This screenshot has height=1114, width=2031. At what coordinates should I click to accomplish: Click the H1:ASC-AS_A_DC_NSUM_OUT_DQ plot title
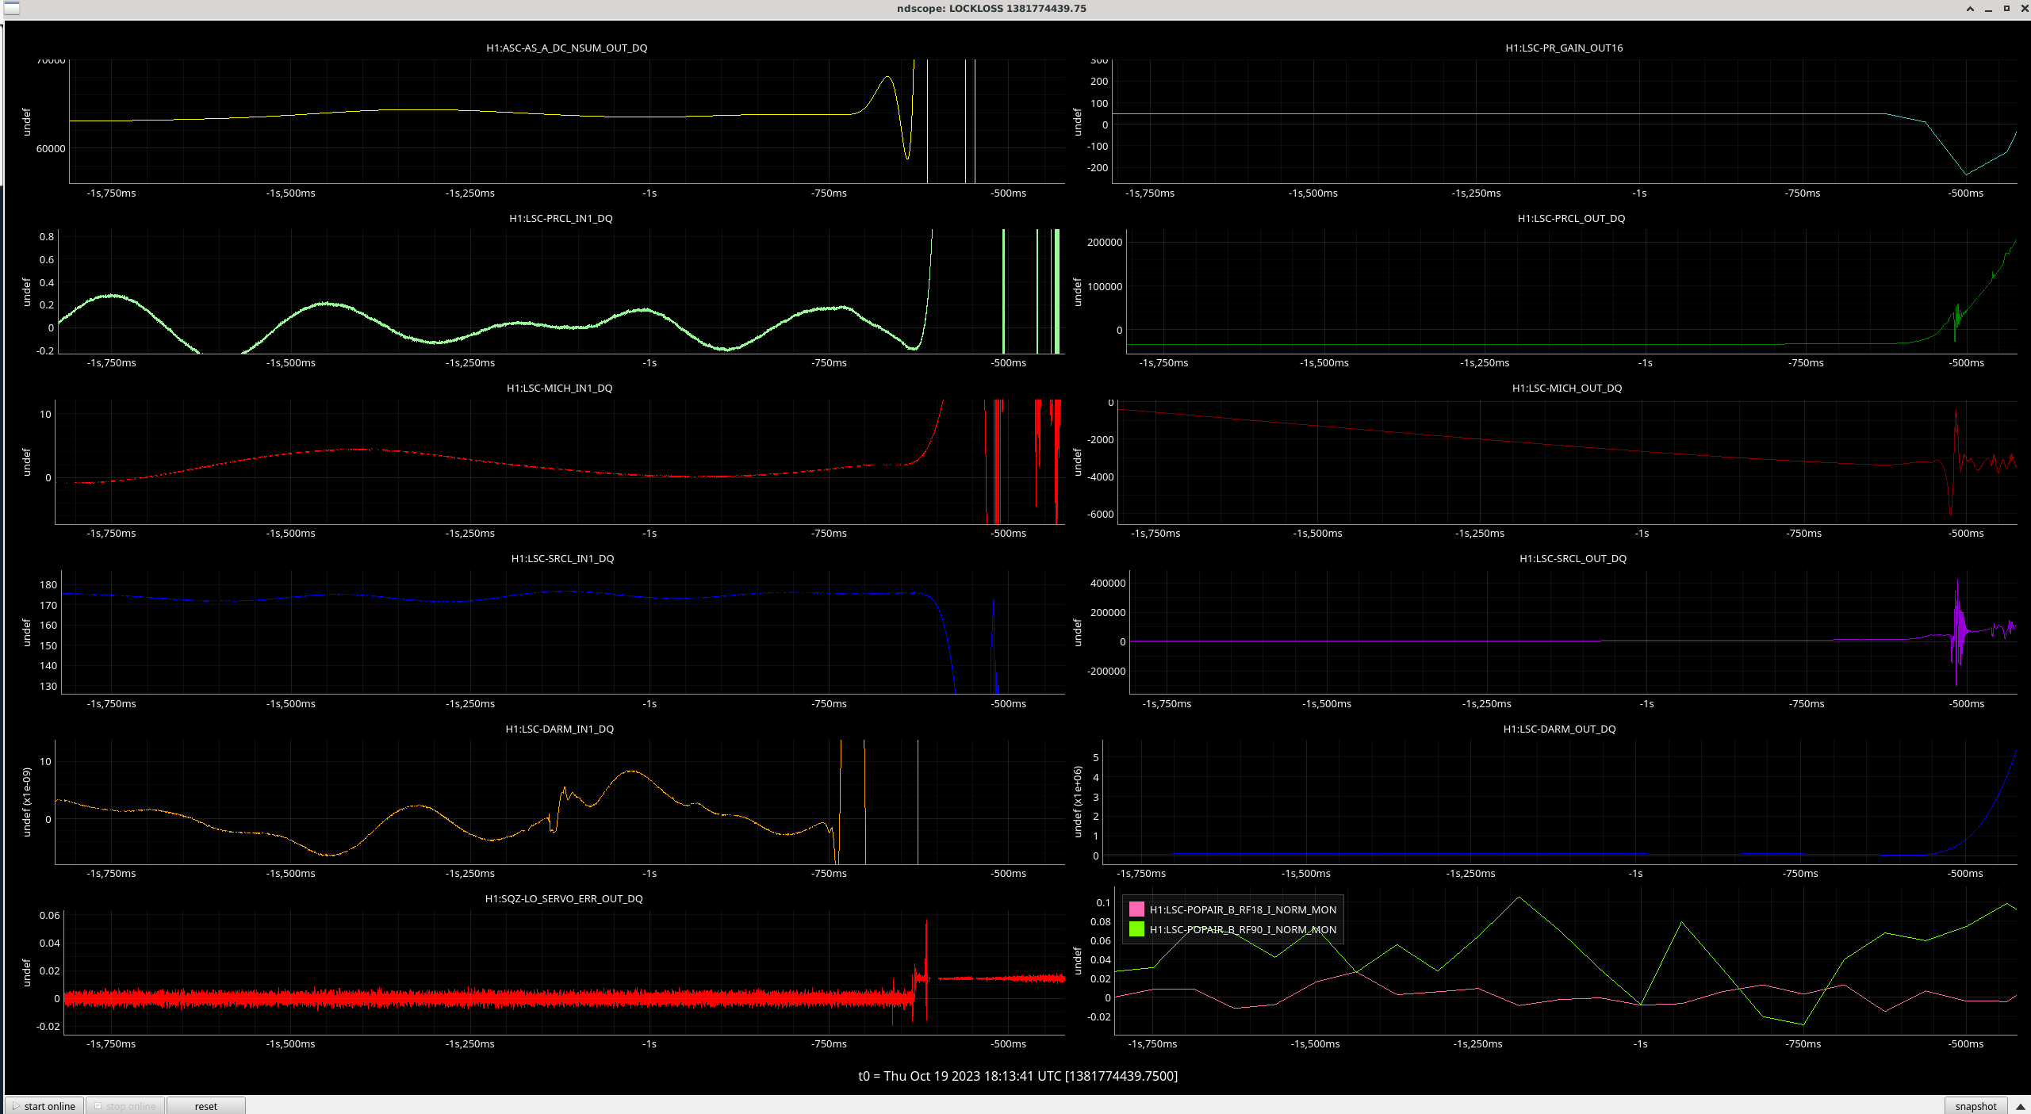click(566, 48)
